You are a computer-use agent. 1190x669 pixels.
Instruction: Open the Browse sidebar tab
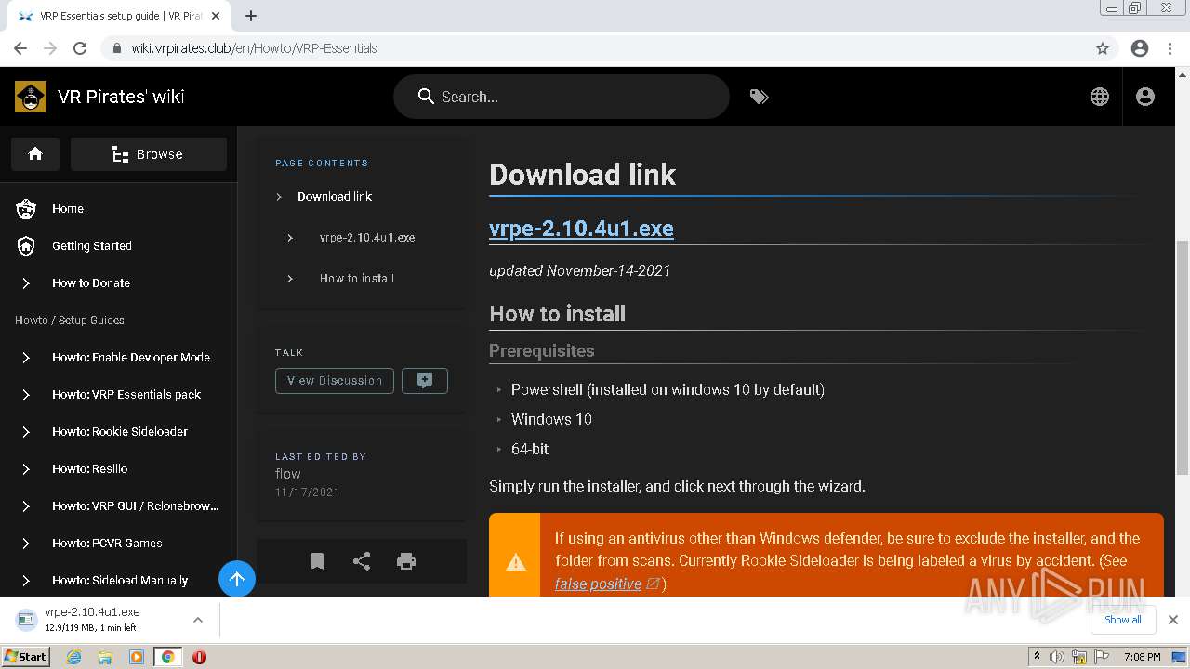click(149, 154)
